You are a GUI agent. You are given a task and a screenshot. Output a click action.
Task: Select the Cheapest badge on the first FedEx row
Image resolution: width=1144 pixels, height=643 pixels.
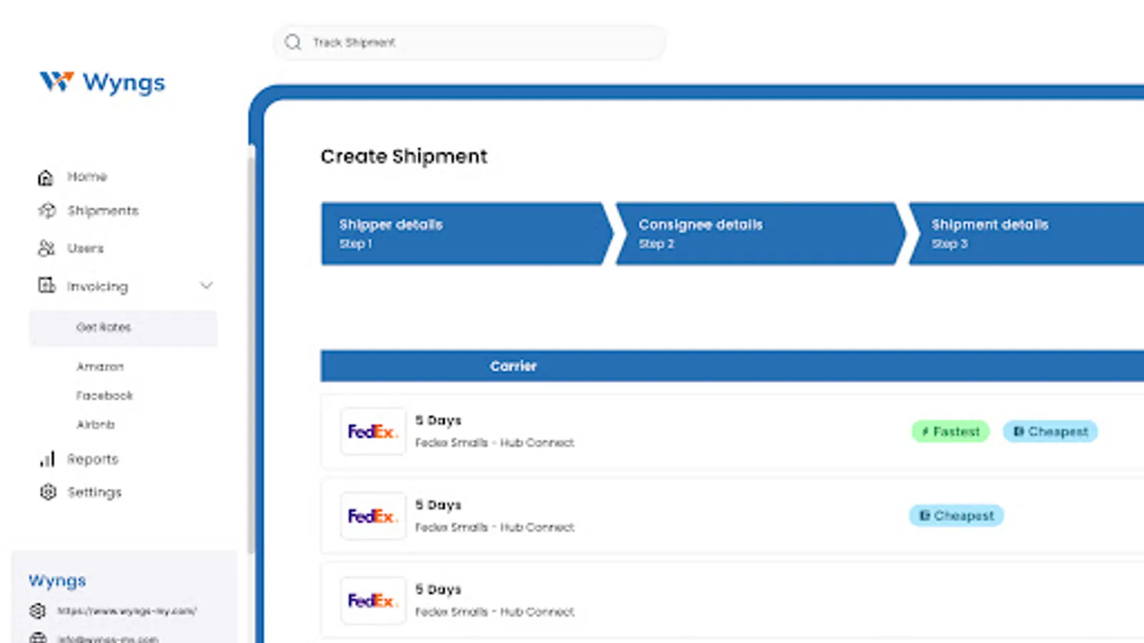point(1049,432)
